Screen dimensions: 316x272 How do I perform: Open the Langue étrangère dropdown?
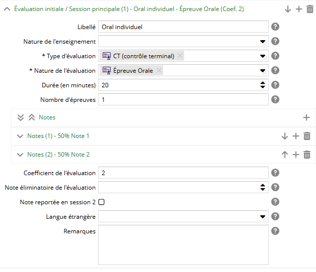263,217
